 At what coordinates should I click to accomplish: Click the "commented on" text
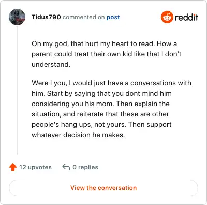pyautogui.click(x=84, y=17)
